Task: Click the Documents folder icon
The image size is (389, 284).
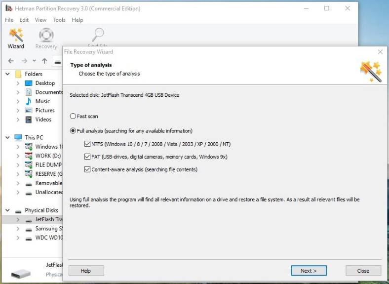Action: [29, 92]
